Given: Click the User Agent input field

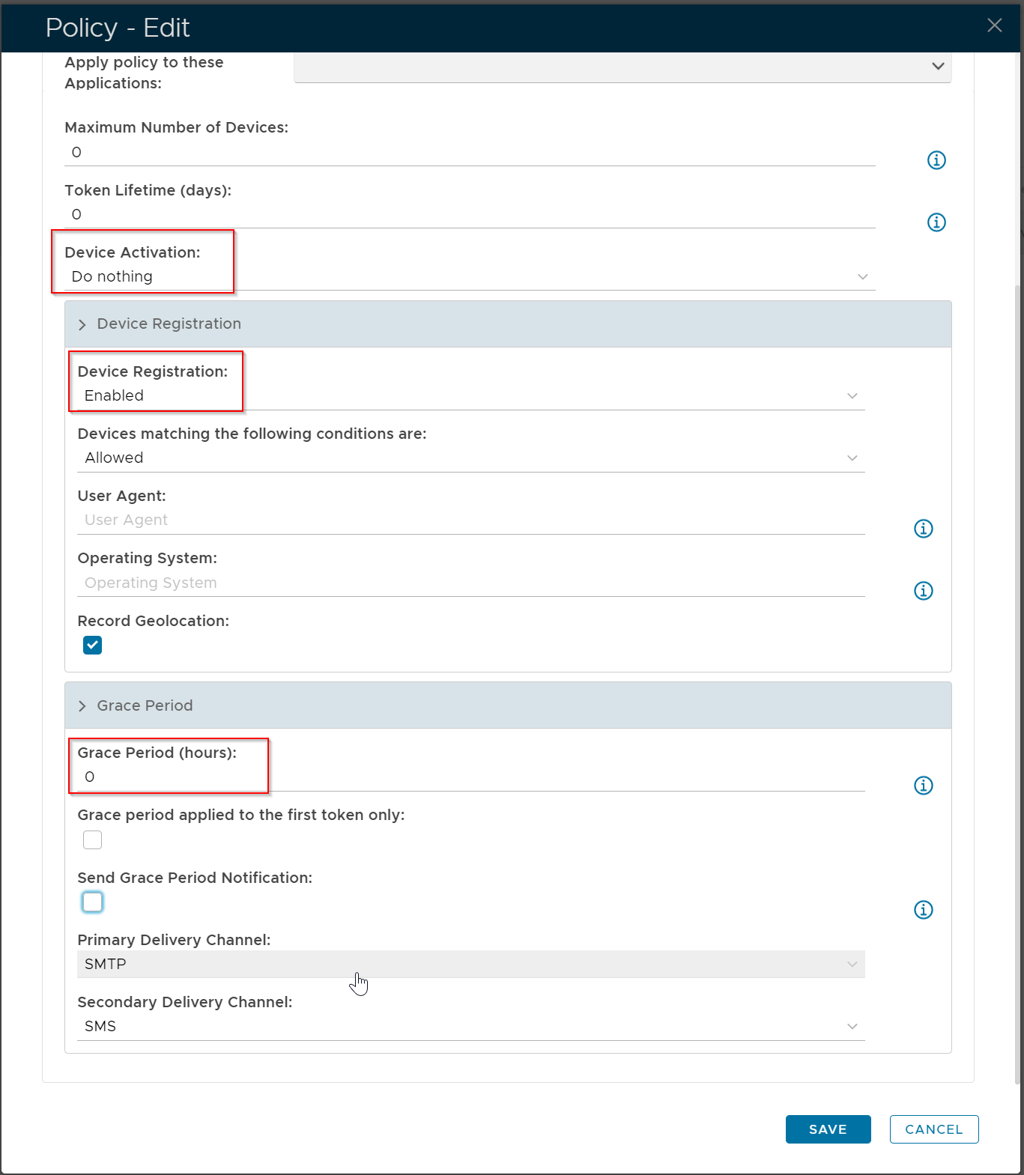Looking at the screenshot, I should tap(470, 520).
